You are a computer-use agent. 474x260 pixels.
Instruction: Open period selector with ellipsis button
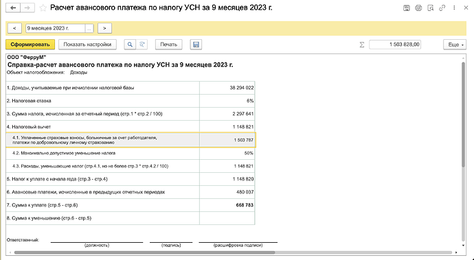[x=89, y=28]
